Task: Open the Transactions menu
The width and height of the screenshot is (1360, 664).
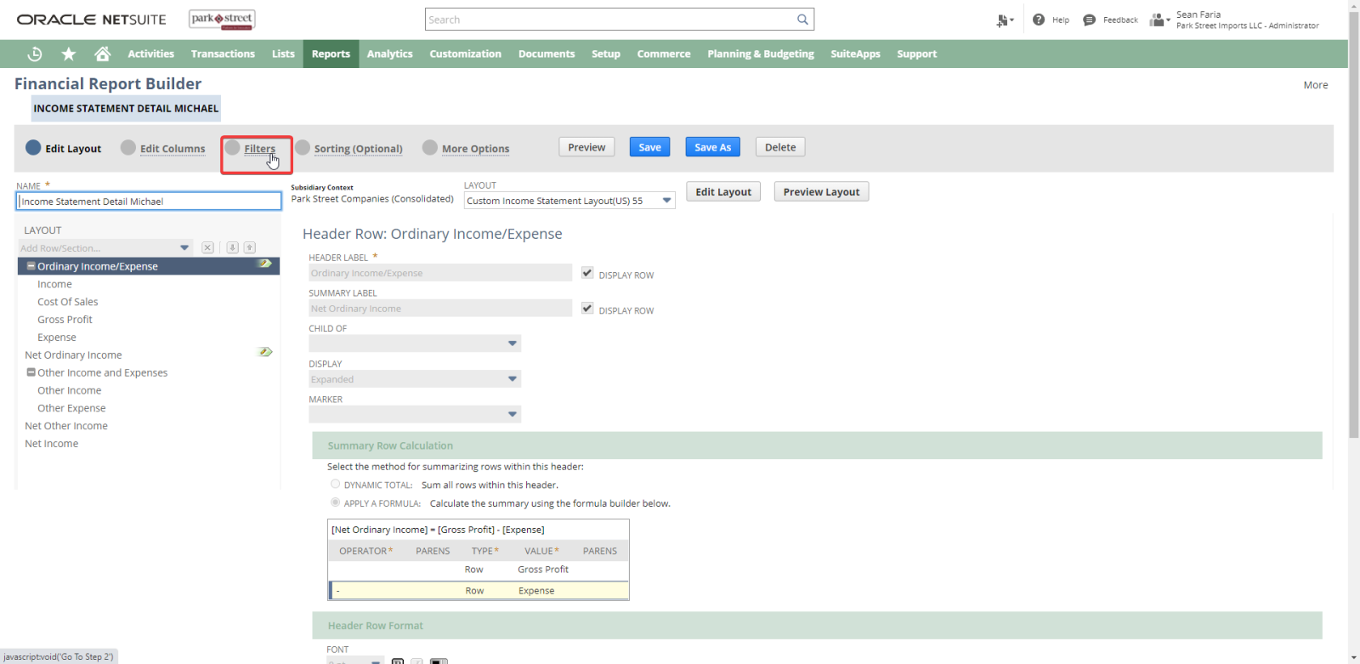Action: click(x=223, y=54)
